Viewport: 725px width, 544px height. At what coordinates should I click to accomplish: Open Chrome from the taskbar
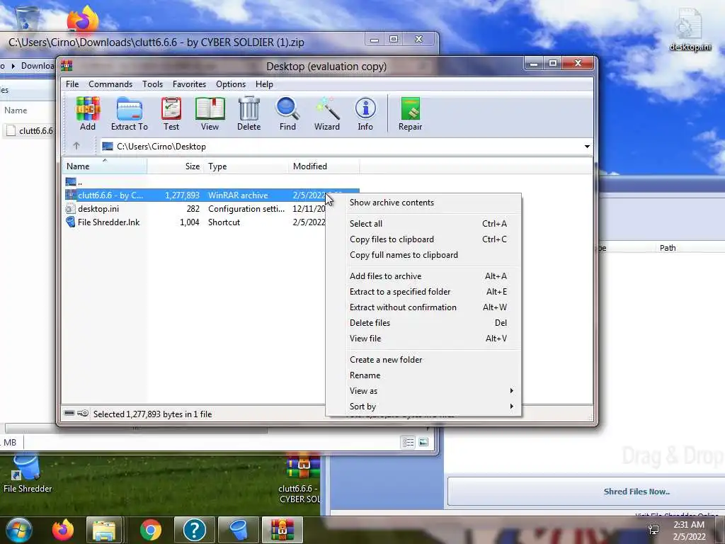coord(151,530)
